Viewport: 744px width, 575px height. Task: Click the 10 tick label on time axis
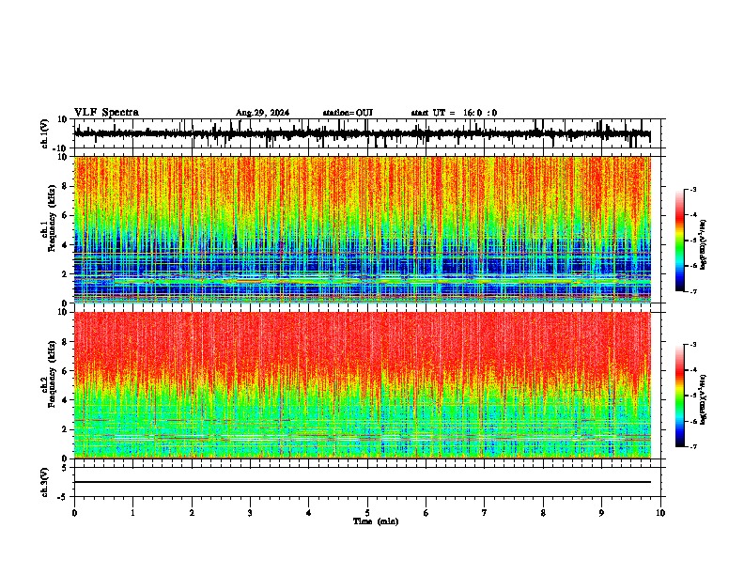(x=660, y=513)
